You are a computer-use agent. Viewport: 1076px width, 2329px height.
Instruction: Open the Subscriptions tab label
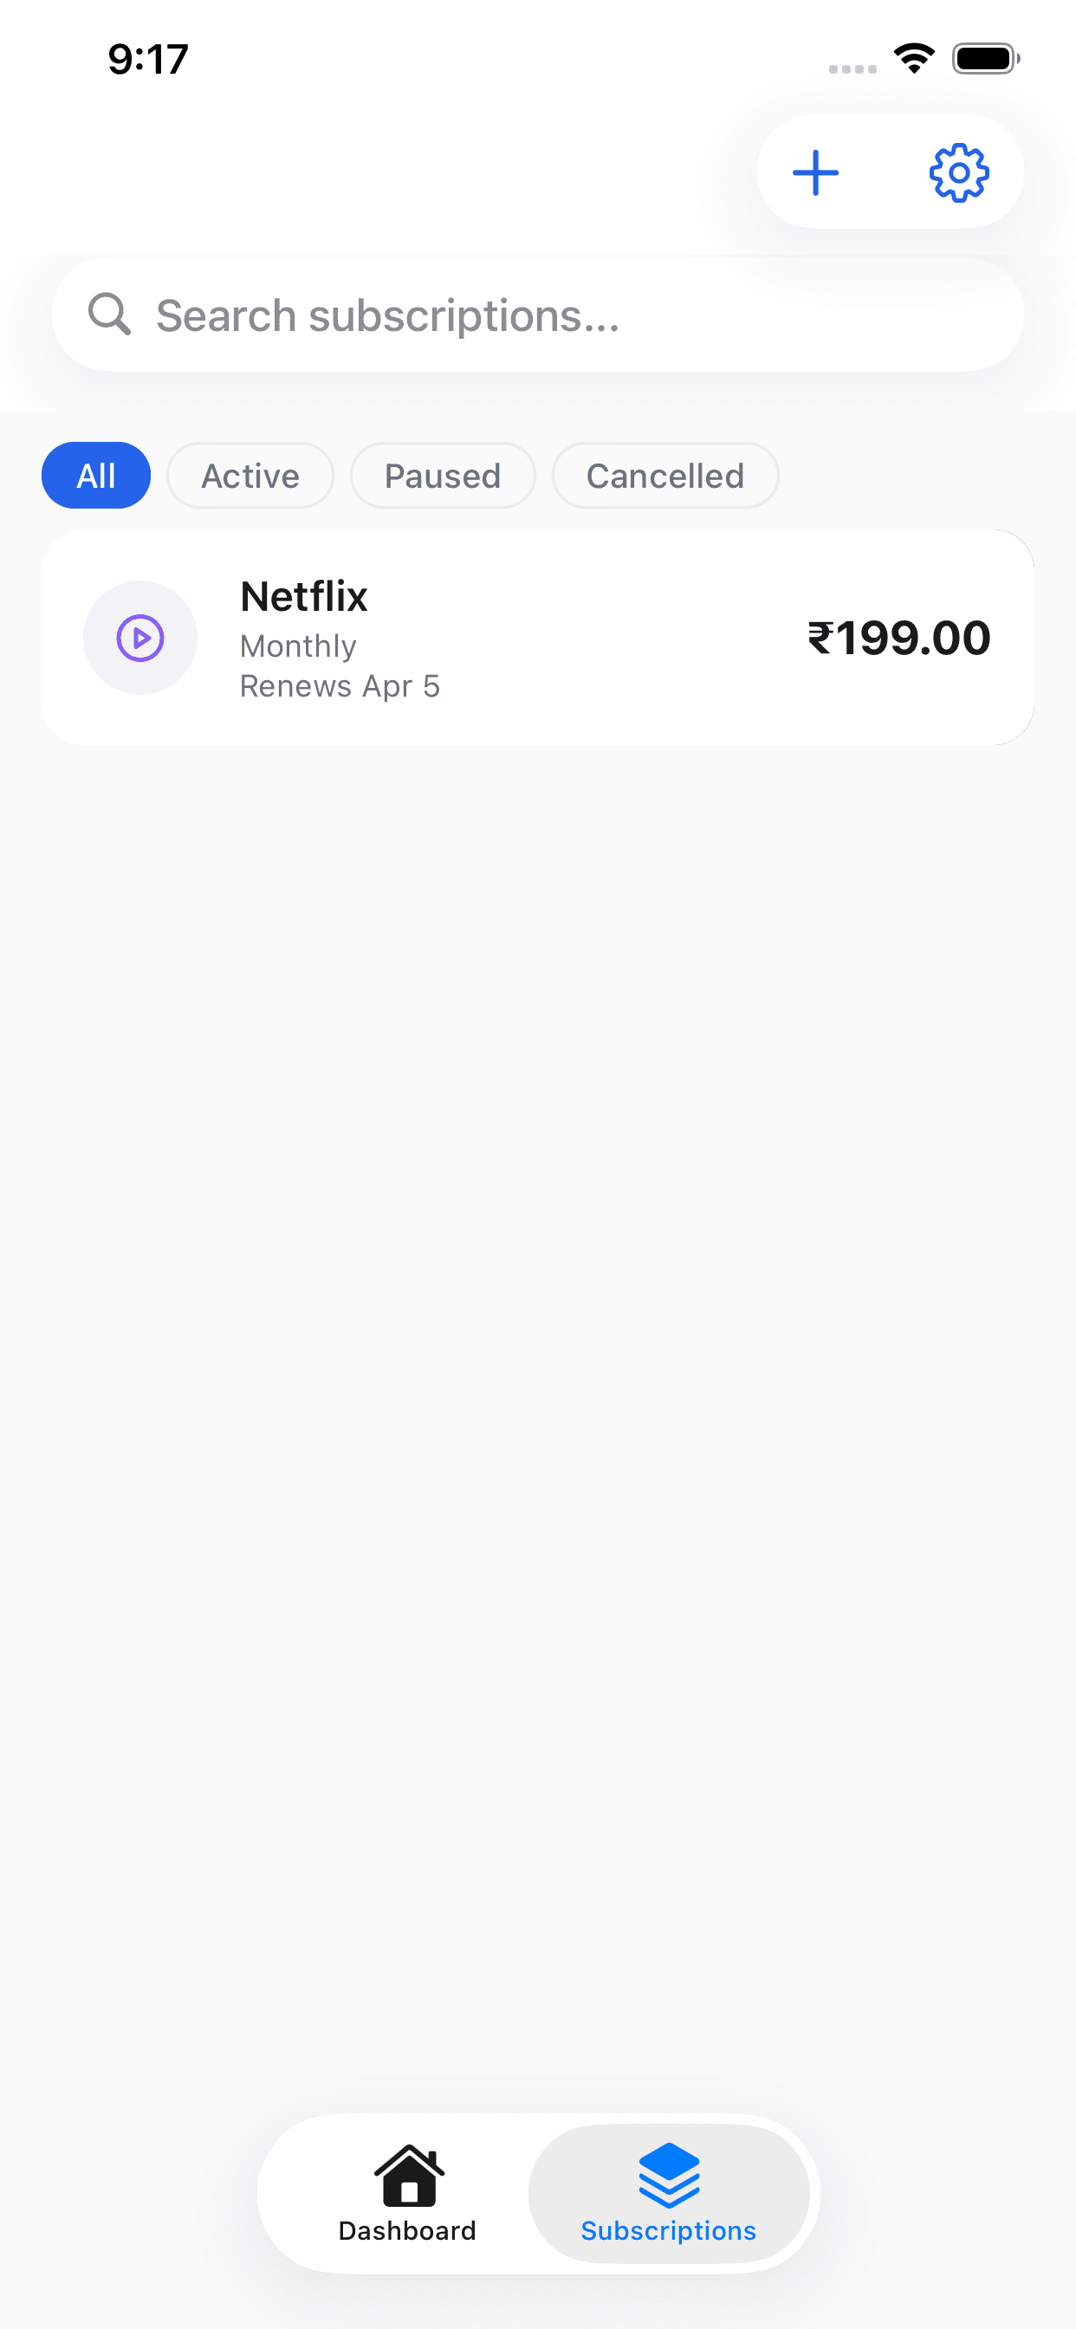pos(668,2230)
